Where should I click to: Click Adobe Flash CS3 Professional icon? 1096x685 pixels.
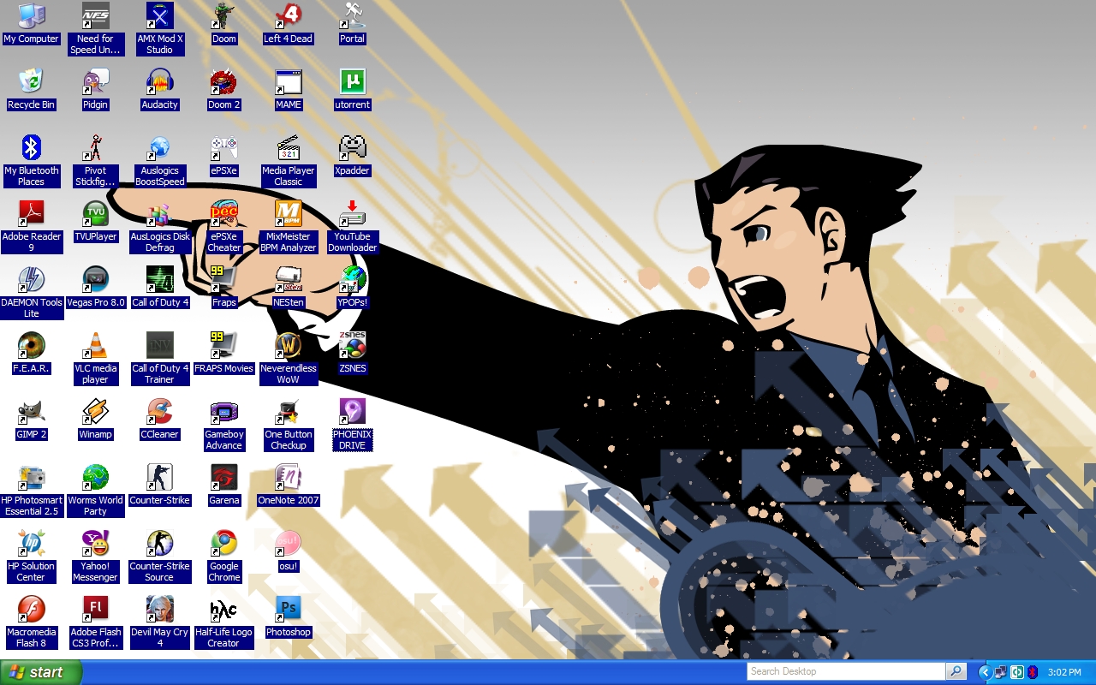[x=96, y=609]
